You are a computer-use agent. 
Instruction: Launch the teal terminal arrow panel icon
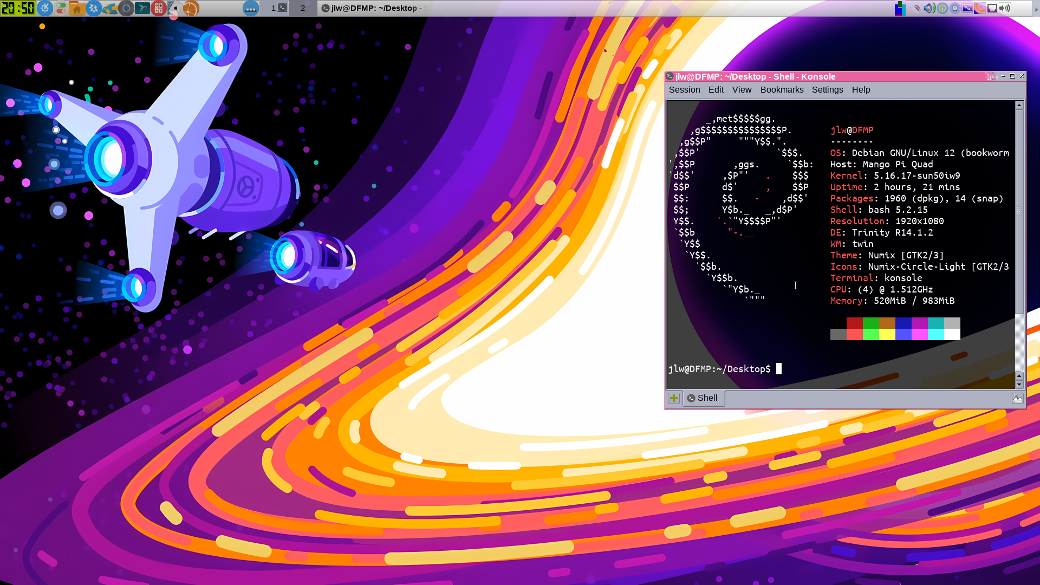pyautogui.click(x=142, y=8)
